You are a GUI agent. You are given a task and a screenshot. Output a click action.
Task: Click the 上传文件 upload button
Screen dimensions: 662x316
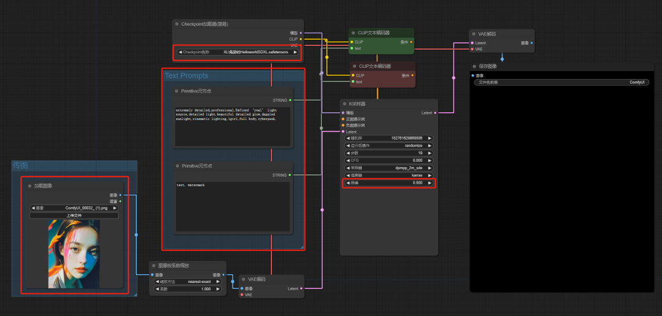[x=74, y=216]
